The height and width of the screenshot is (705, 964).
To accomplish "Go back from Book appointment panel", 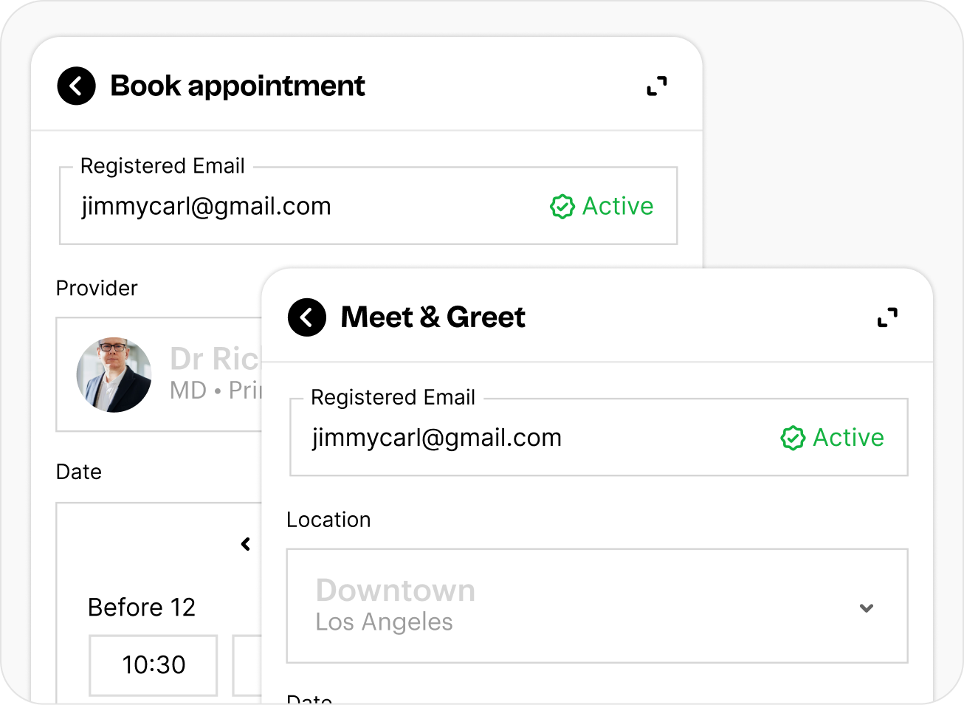I will (76, 86).
